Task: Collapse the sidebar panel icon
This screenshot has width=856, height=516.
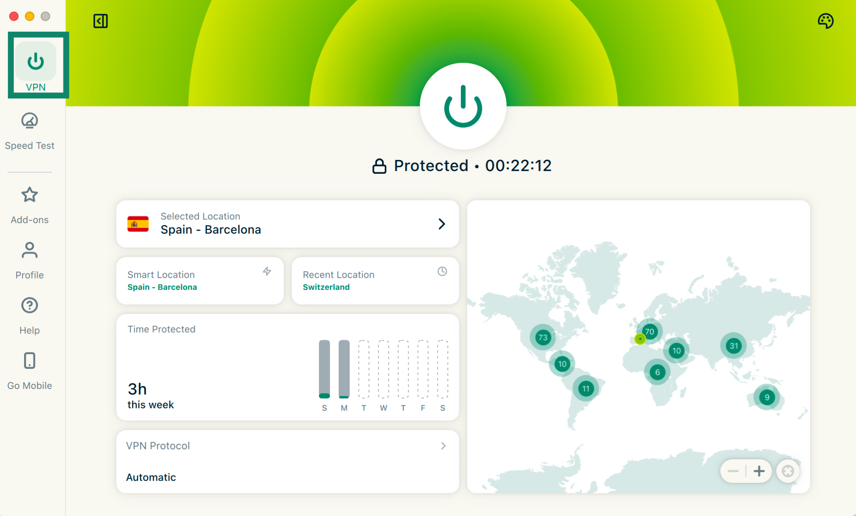Action: coord(100,21)
